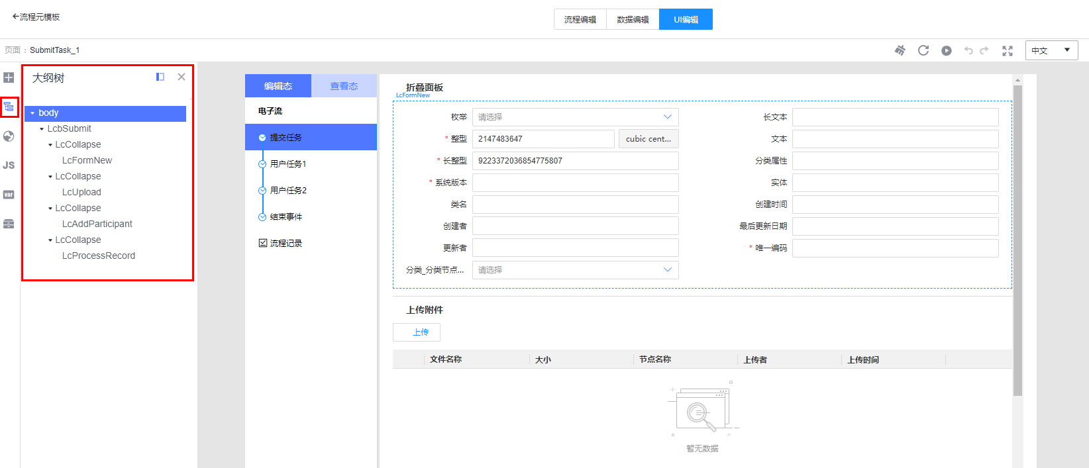Image resolution: width=1089 pixels, height=468 pixels.
Task: Enter fullscreen mode via the expand icon
Action: (1008, 50)
